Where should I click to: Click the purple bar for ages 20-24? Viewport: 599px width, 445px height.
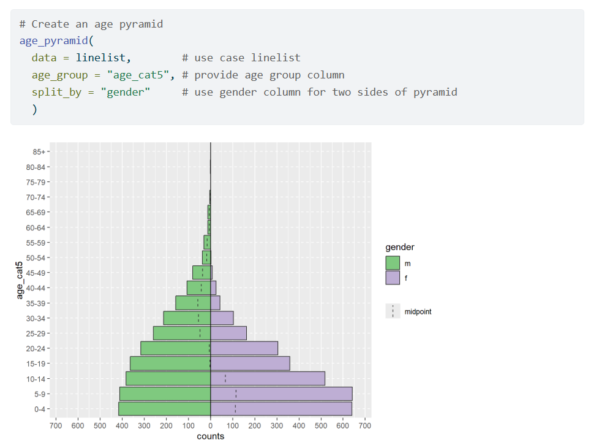click(x=244, y=348)
